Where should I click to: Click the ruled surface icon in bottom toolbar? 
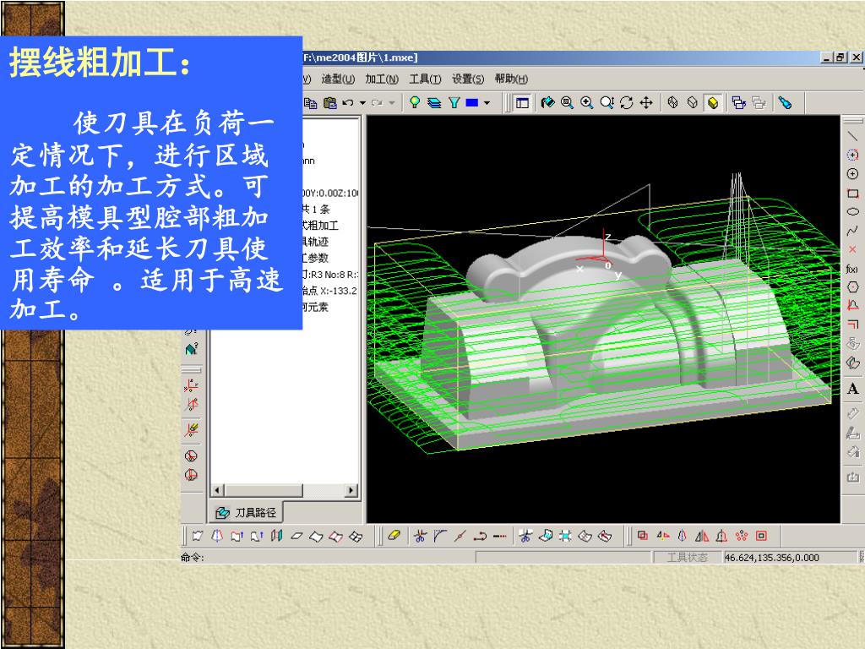[198, 535]
